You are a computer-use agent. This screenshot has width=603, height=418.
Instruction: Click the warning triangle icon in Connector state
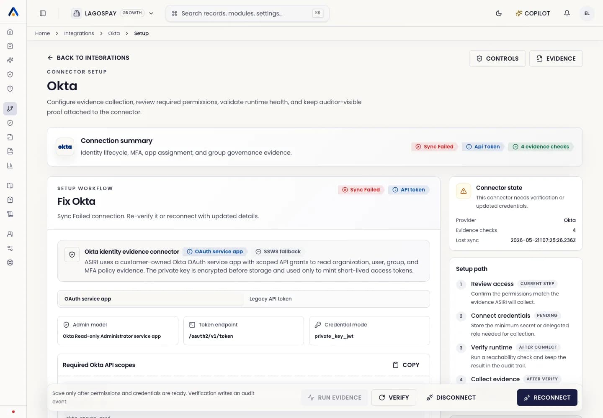[464, 191]
